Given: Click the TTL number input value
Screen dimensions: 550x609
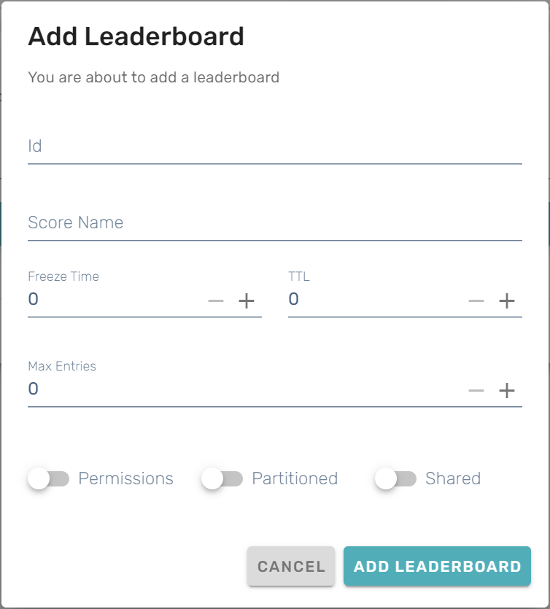Looking at the screenshot, I should [373, 300].
